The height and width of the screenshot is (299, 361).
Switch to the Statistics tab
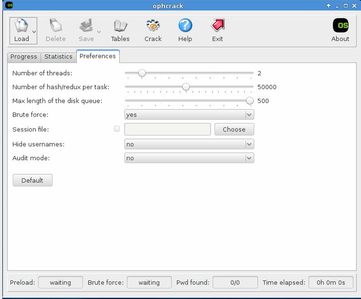[x=58, y=57]
